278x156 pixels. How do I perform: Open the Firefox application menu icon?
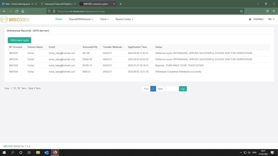point(274,11)
